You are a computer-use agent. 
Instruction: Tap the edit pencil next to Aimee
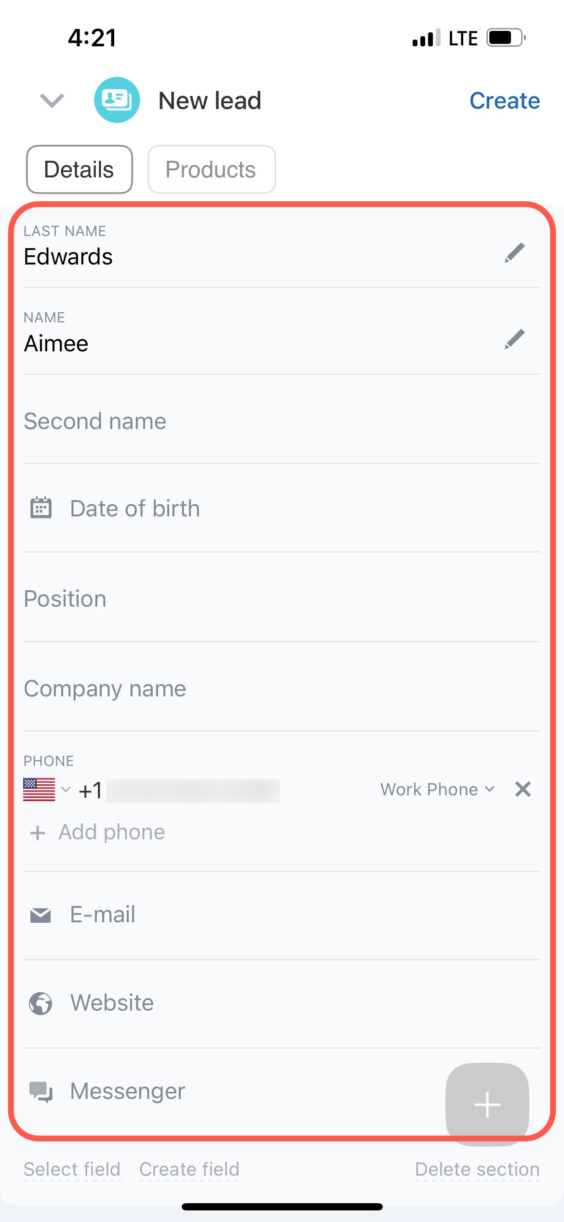(514, 339)
